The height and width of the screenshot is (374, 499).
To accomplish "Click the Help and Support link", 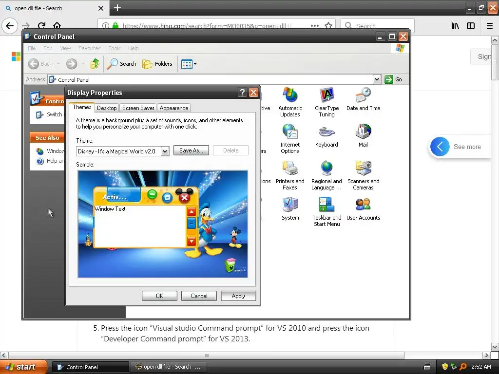I will tap(51, 161).
